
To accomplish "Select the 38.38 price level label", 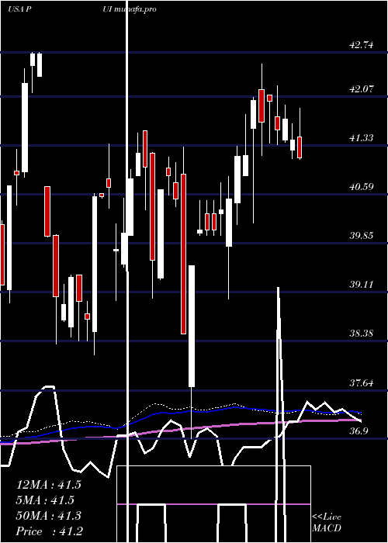I will pyautogui.click(x=362, y=333).
